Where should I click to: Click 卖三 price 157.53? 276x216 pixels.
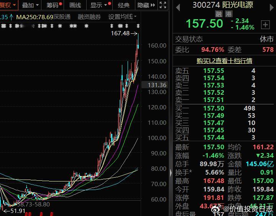(x=214, y=85)
